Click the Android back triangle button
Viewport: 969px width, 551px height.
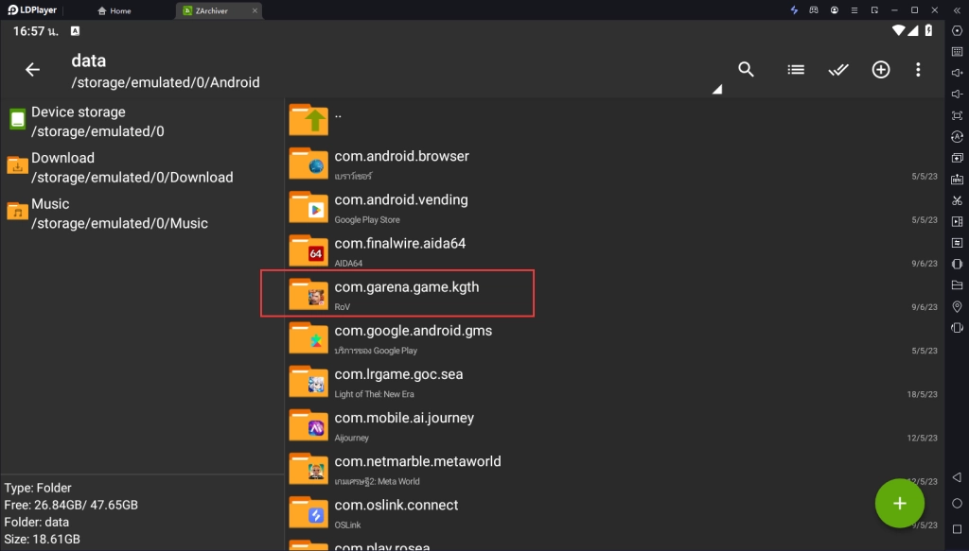(957, 477)
